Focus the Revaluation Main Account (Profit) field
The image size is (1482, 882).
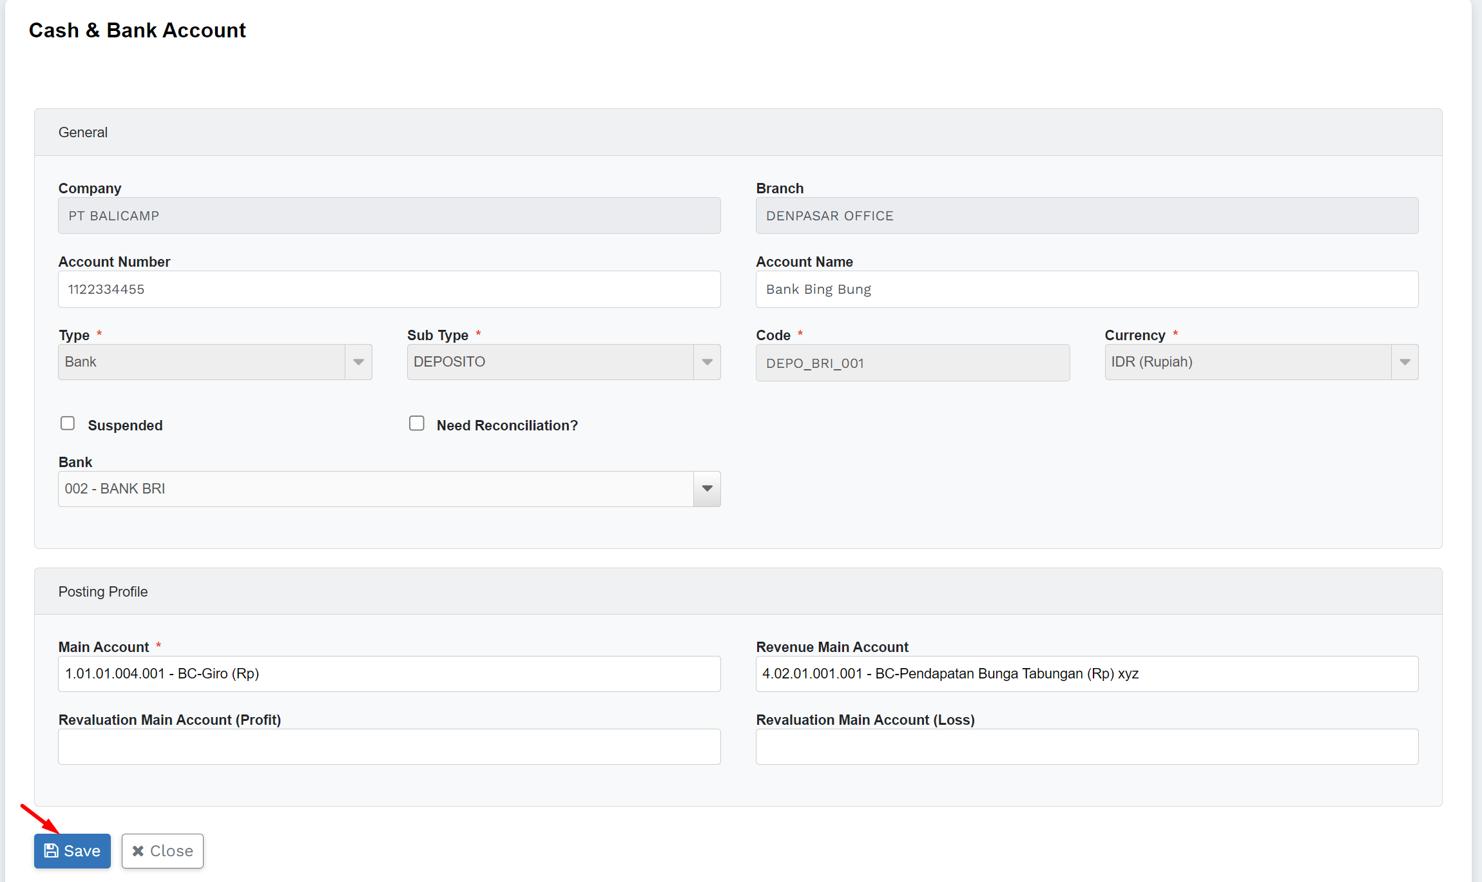coord(389,747)
